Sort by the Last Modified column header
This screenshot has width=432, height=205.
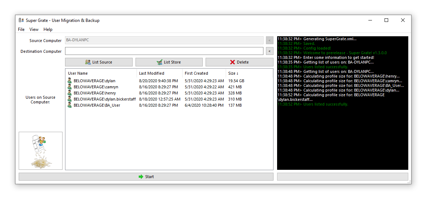160,73
